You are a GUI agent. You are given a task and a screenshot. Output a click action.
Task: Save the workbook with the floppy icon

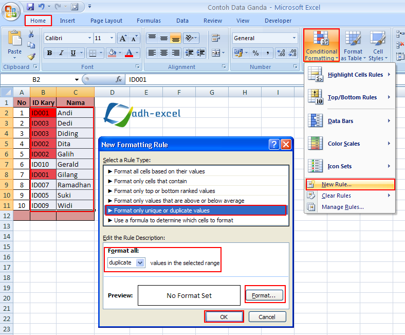click(x=30, y=7)
